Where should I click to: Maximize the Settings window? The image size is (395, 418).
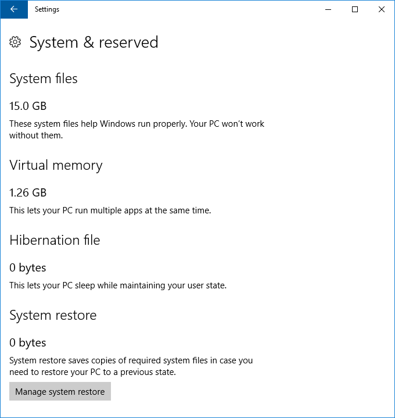[x=355, y=9]
